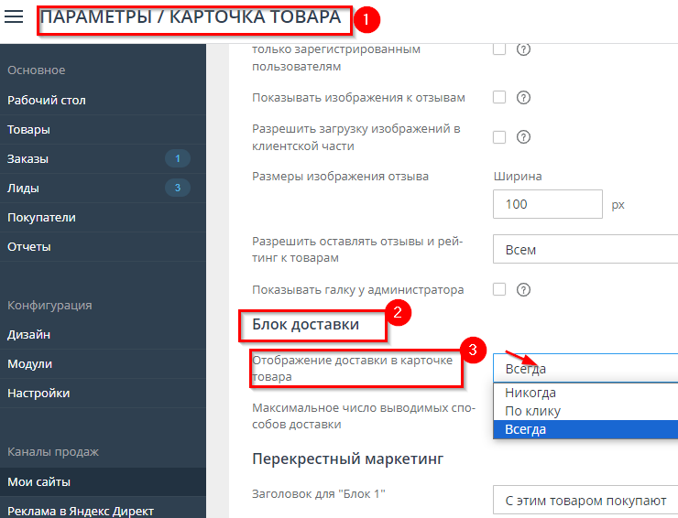678x518 pixels.
Task: Click the 'Блок 1' title input field
Action: pyautogui.click(x=585, y=502)
